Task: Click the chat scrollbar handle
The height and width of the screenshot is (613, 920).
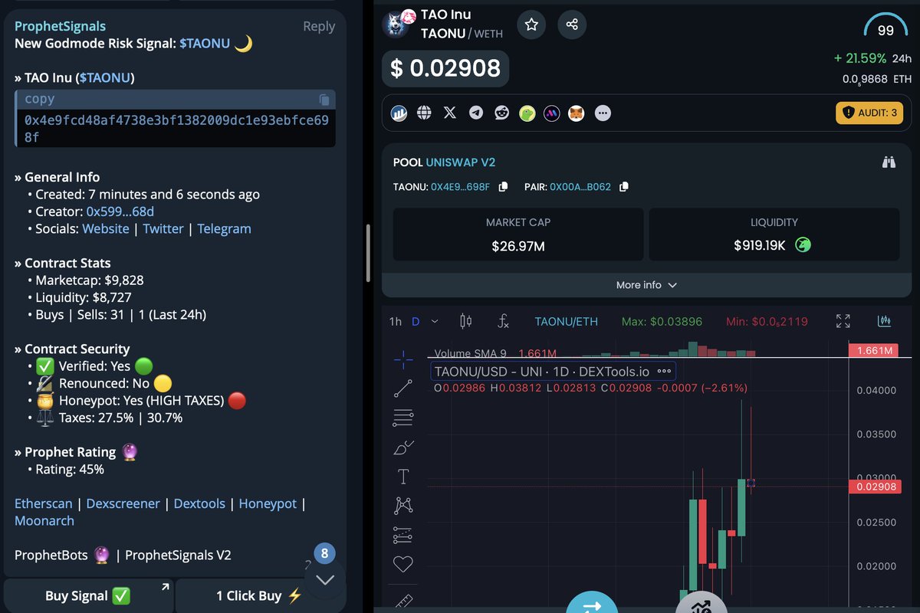Action: click(369, 255)
